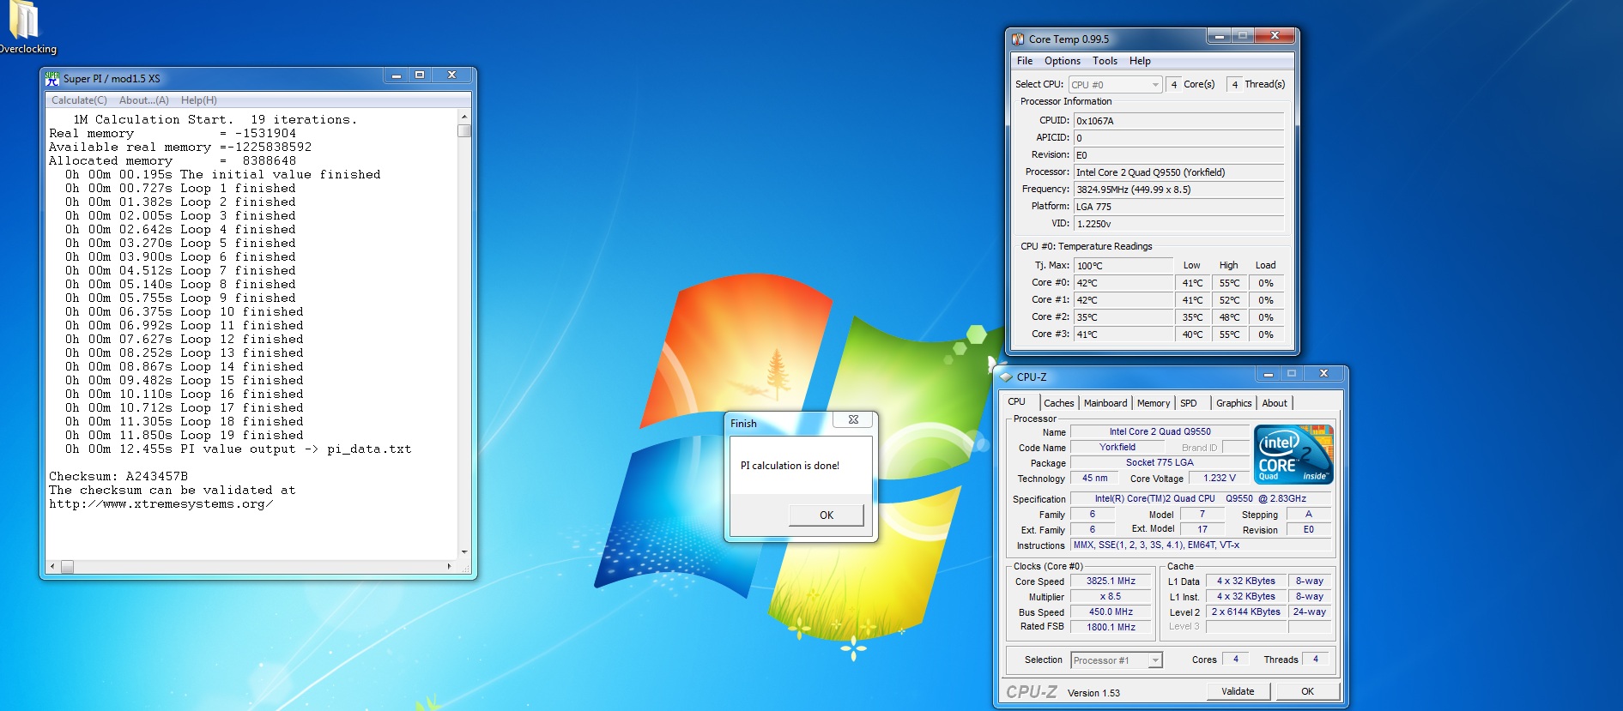The height and width of the screenshot is (711, 1623).
Task: Click the CPU-Z title bar icon
Action: (1007, 377)
